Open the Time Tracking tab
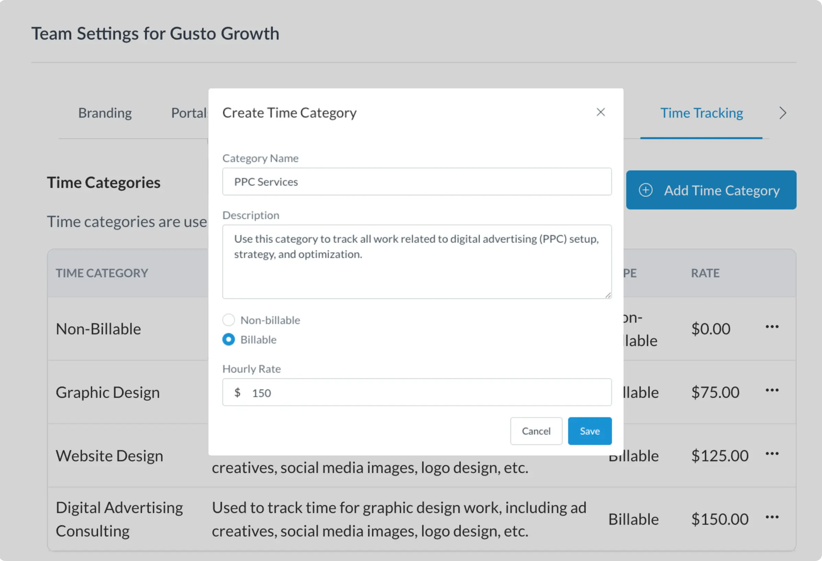 701,113
